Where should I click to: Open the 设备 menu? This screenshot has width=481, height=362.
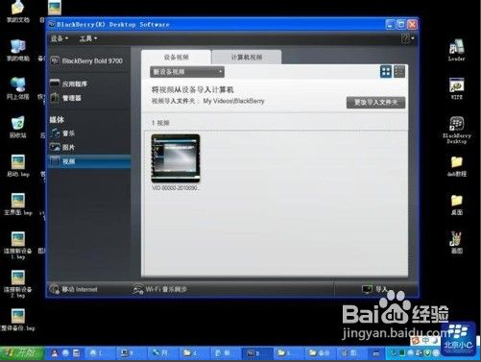pos(60,38)
